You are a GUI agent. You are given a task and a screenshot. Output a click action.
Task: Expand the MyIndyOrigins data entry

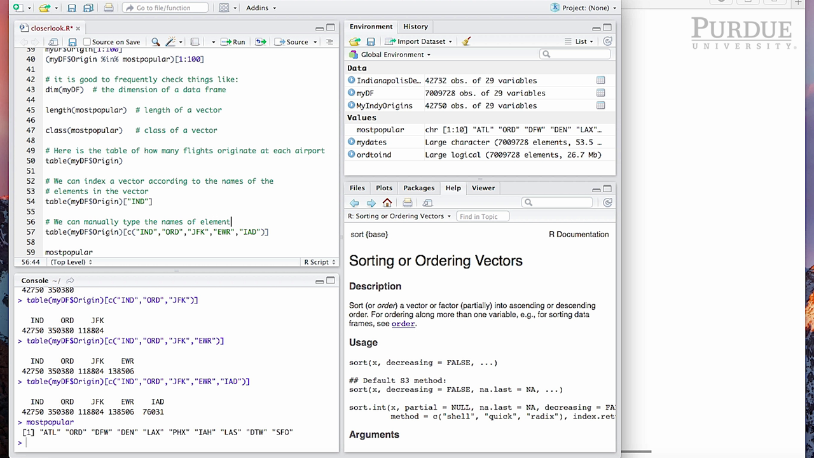[351, 106]
